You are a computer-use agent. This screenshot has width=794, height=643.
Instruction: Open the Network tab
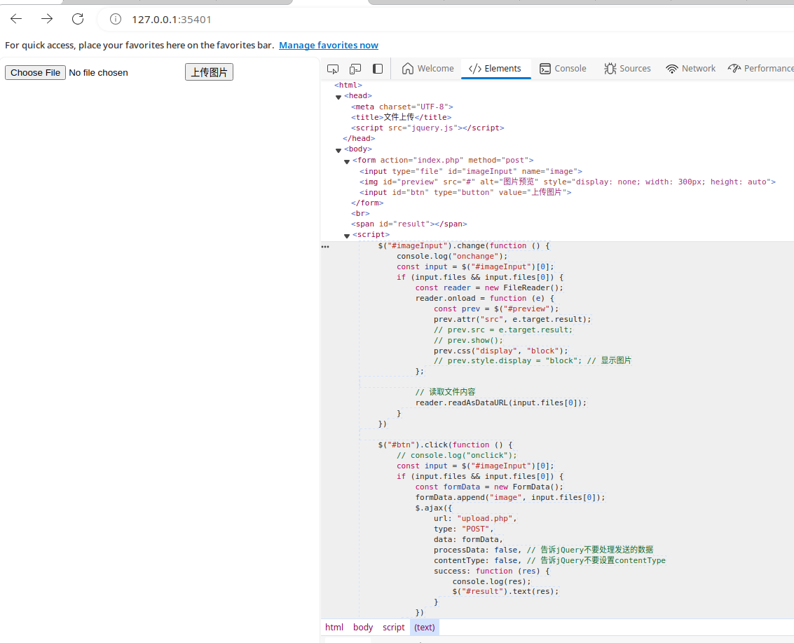click(691, 69)
